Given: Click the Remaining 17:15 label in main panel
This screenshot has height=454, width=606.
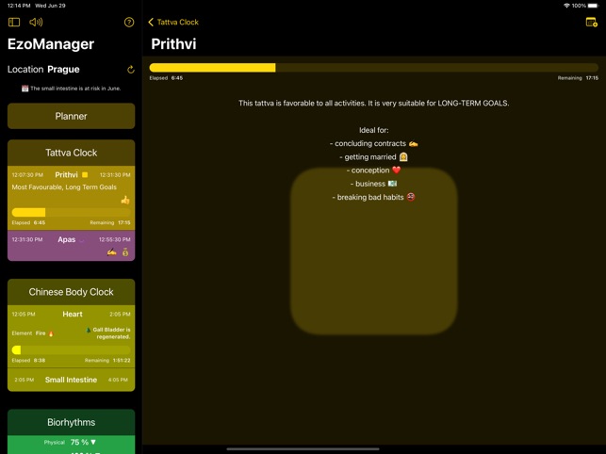Looking at the screenshot, I should point(578,78).
